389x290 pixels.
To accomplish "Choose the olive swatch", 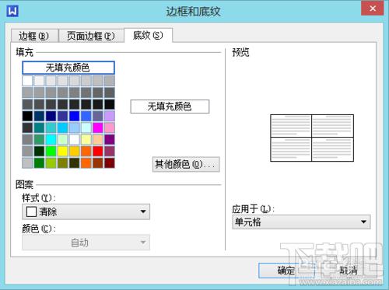I will [x=62, y=163].
